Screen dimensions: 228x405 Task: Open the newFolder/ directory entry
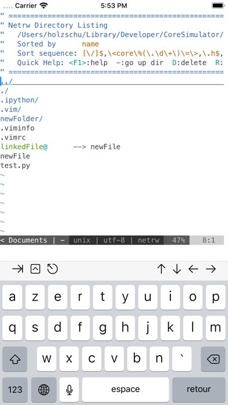[22, 119]
